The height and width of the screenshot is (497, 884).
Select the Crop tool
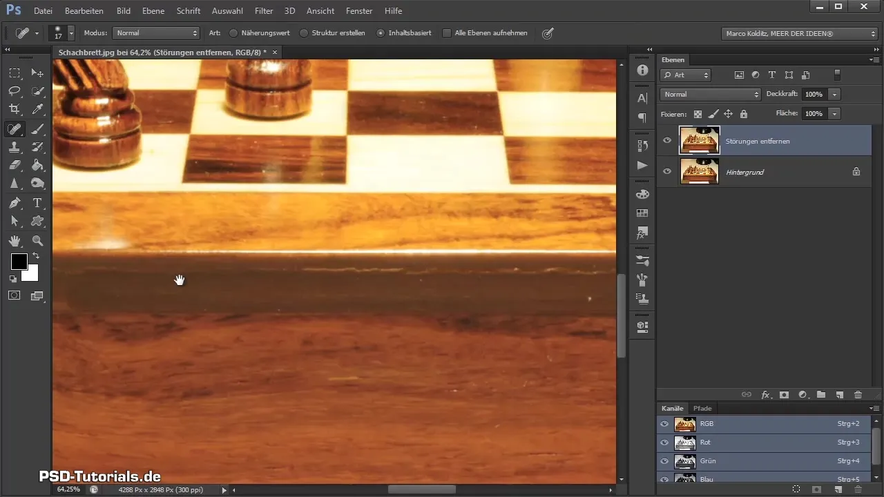point(15,110)
